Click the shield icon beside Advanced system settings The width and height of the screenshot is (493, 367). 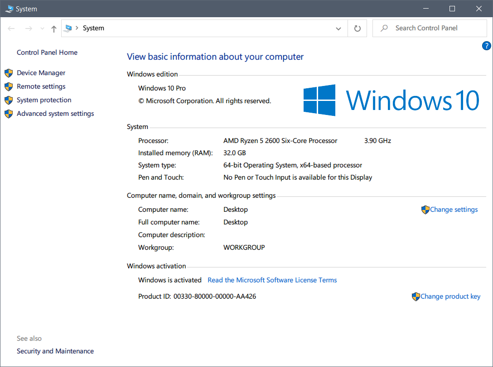point(9,114)
